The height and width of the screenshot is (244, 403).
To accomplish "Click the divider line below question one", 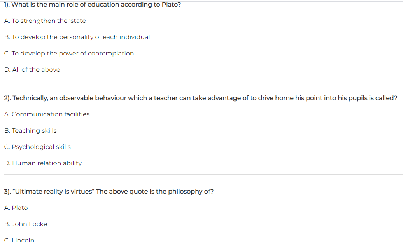I will tap(203, 81).
